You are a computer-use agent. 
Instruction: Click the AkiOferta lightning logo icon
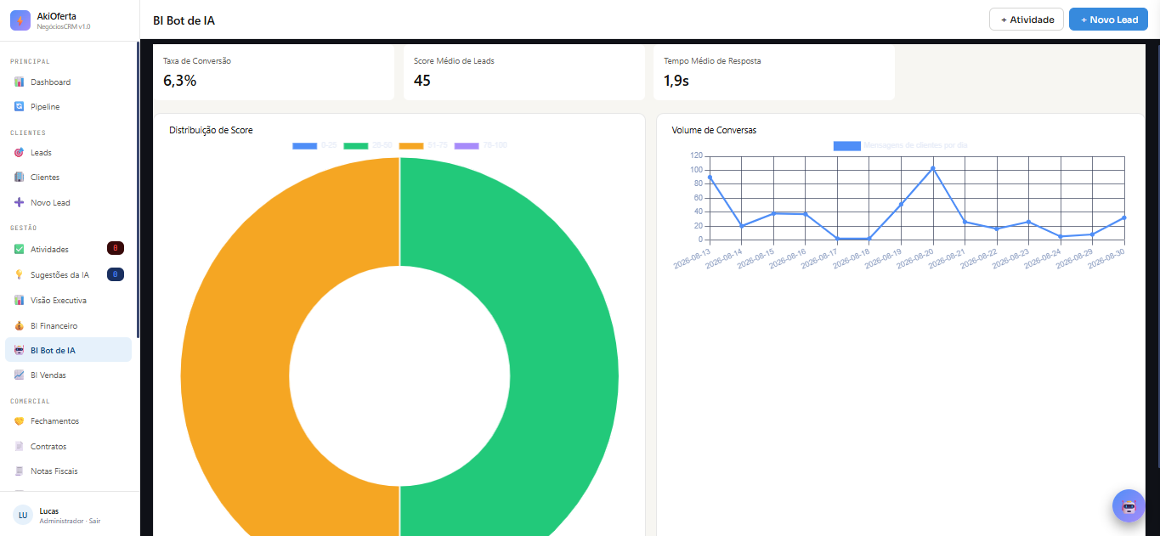point(20,20)
